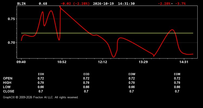The width and height of the screenshot is (203, 108).
Task: Click the 14:31 time axis label
Action: [184, 62]
